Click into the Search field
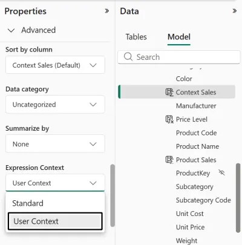This screenshot has width=242, height=245. pyautogui.click(x=179, y=57)
